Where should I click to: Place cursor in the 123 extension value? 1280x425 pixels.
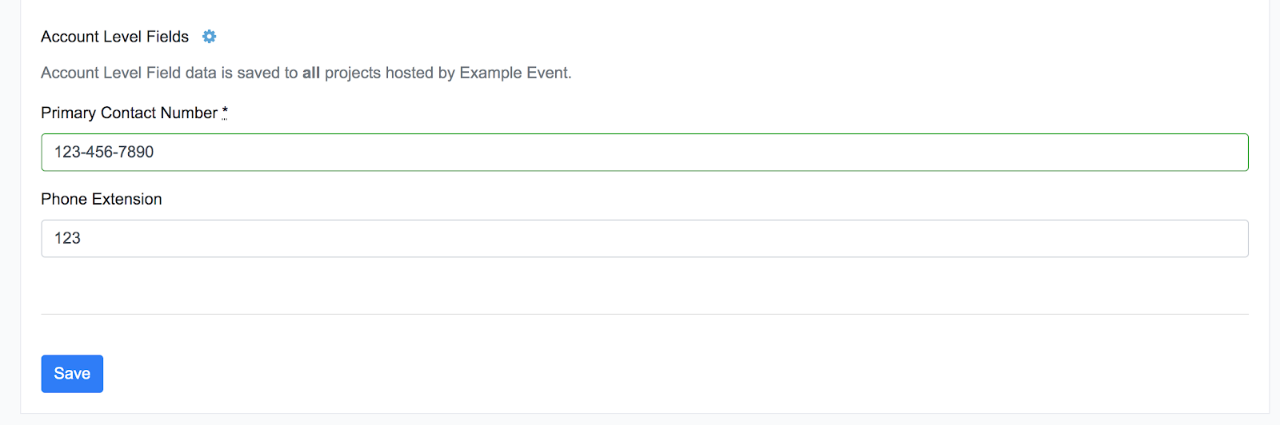pos(67,238)
